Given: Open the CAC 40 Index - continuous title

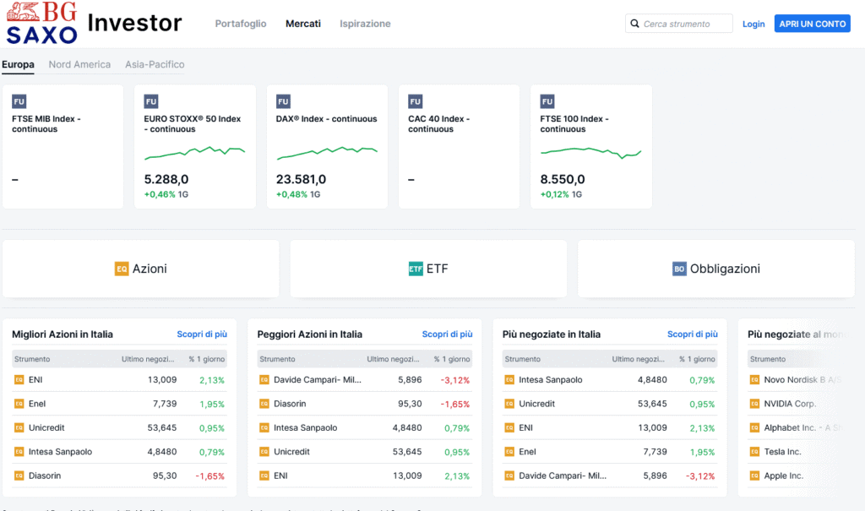Looking at the screenshot, I should (x=439, y=123).
